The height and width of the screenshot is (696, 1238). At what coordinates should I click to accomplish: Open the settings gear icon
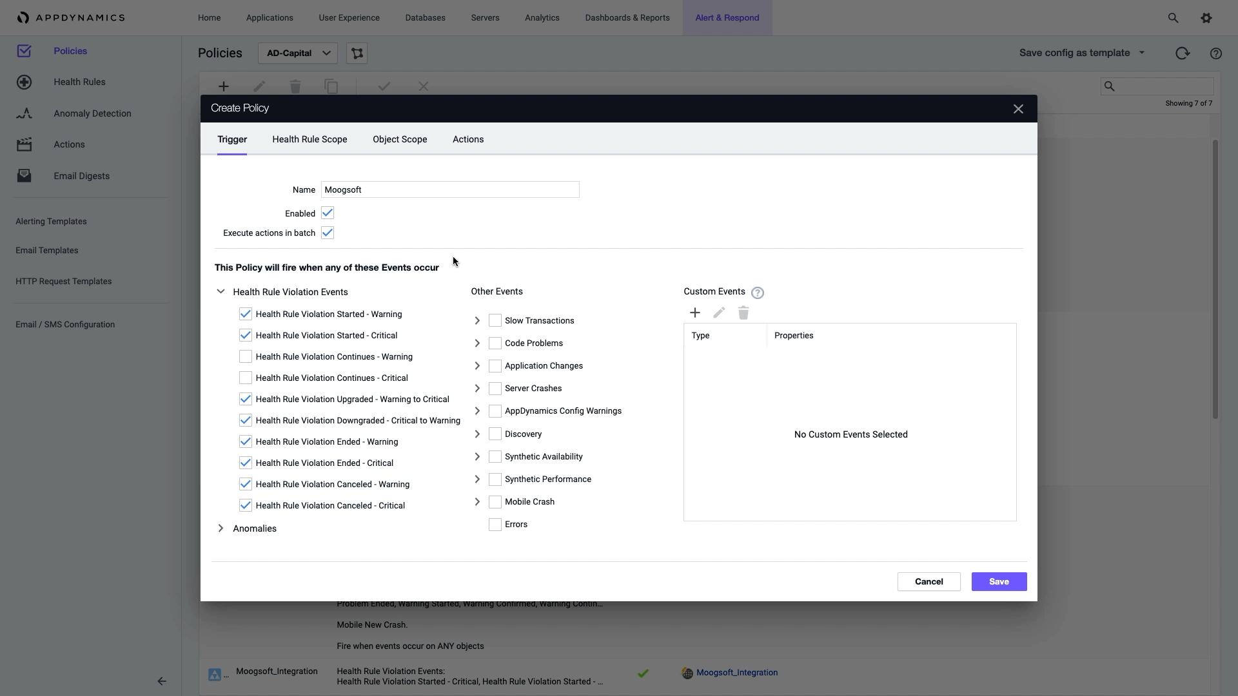click(x=1206, y=18)
